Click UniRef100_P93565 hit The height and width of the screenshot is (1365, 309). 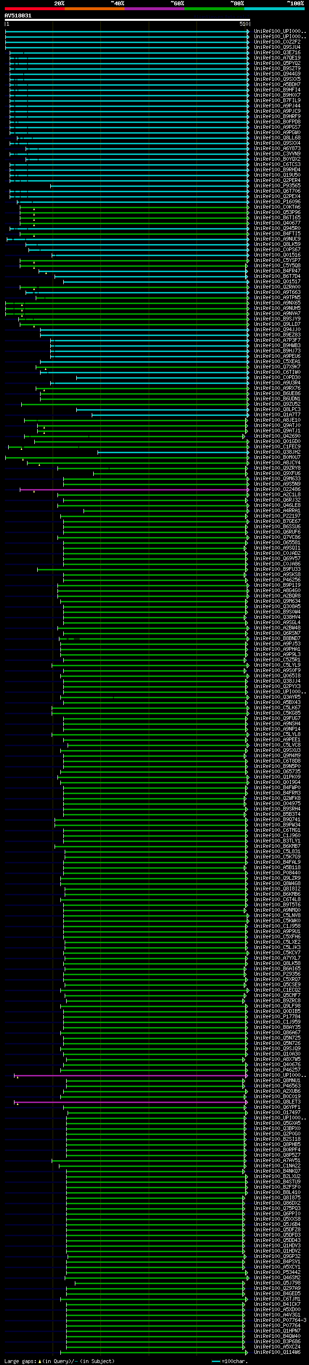(x=277, y=185)
